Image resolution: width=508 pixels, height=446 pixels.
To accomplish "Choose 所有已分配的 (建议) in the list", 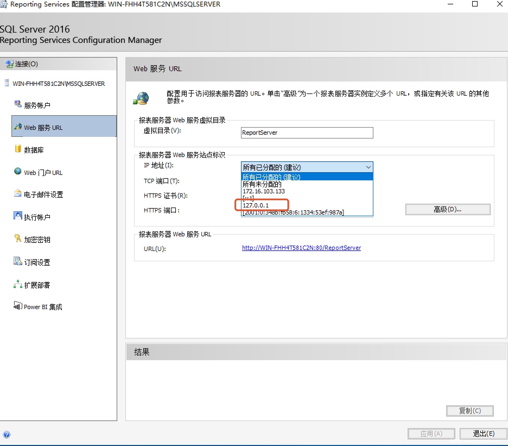I will tap(307, 177).
